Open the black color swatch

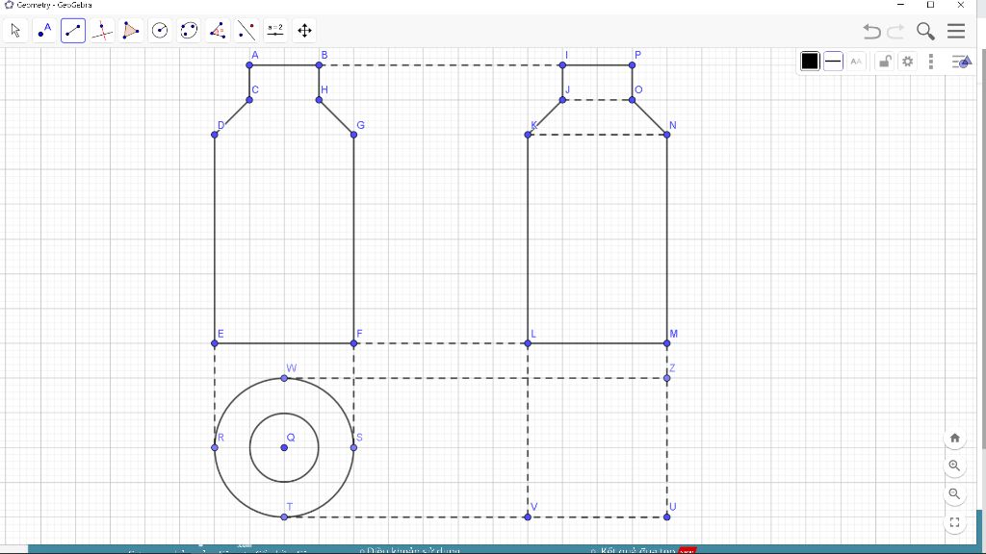pos(810,61)
